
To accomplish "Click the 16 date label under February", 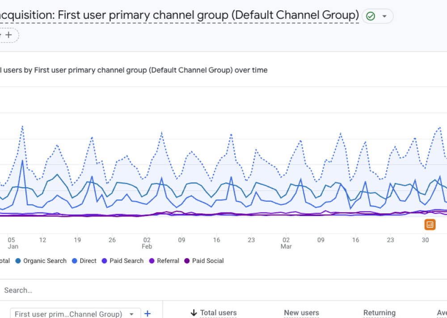I will 216,240.
